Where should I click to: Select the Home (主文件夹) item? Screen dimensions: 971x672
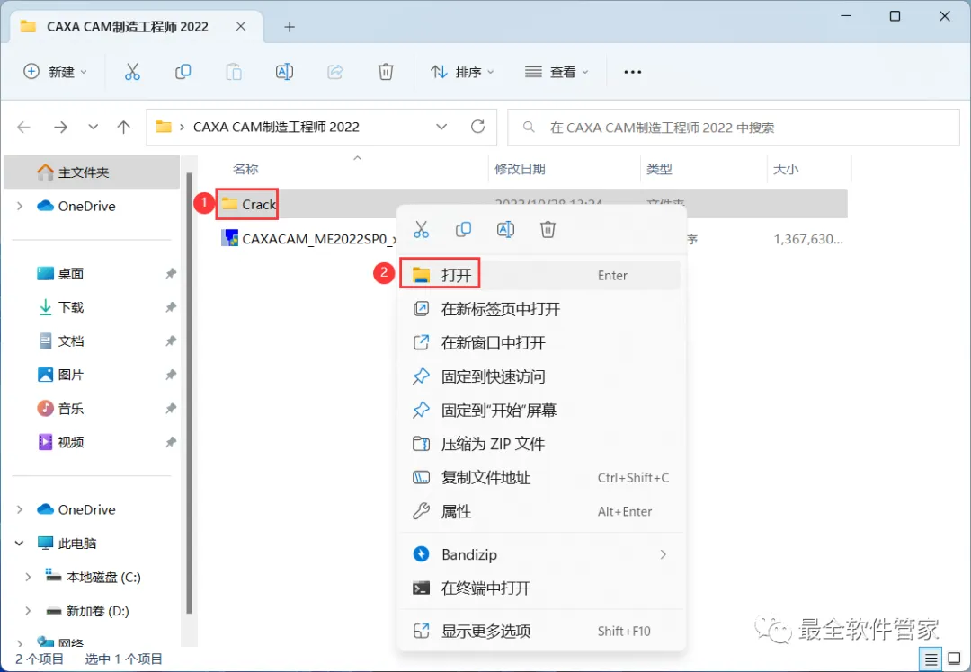pos(92,172)
